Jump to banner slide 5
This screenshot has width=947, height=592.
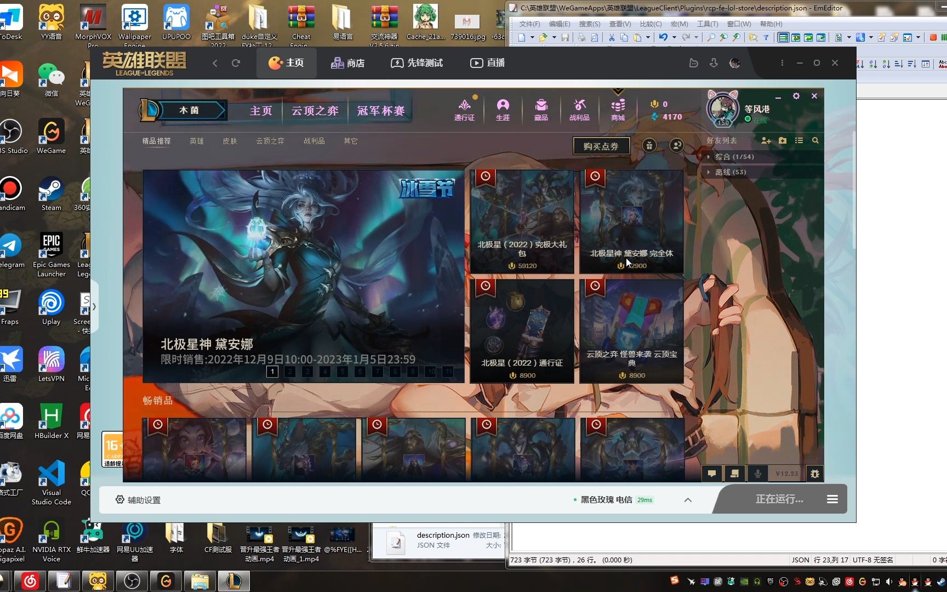coord(343,372)
